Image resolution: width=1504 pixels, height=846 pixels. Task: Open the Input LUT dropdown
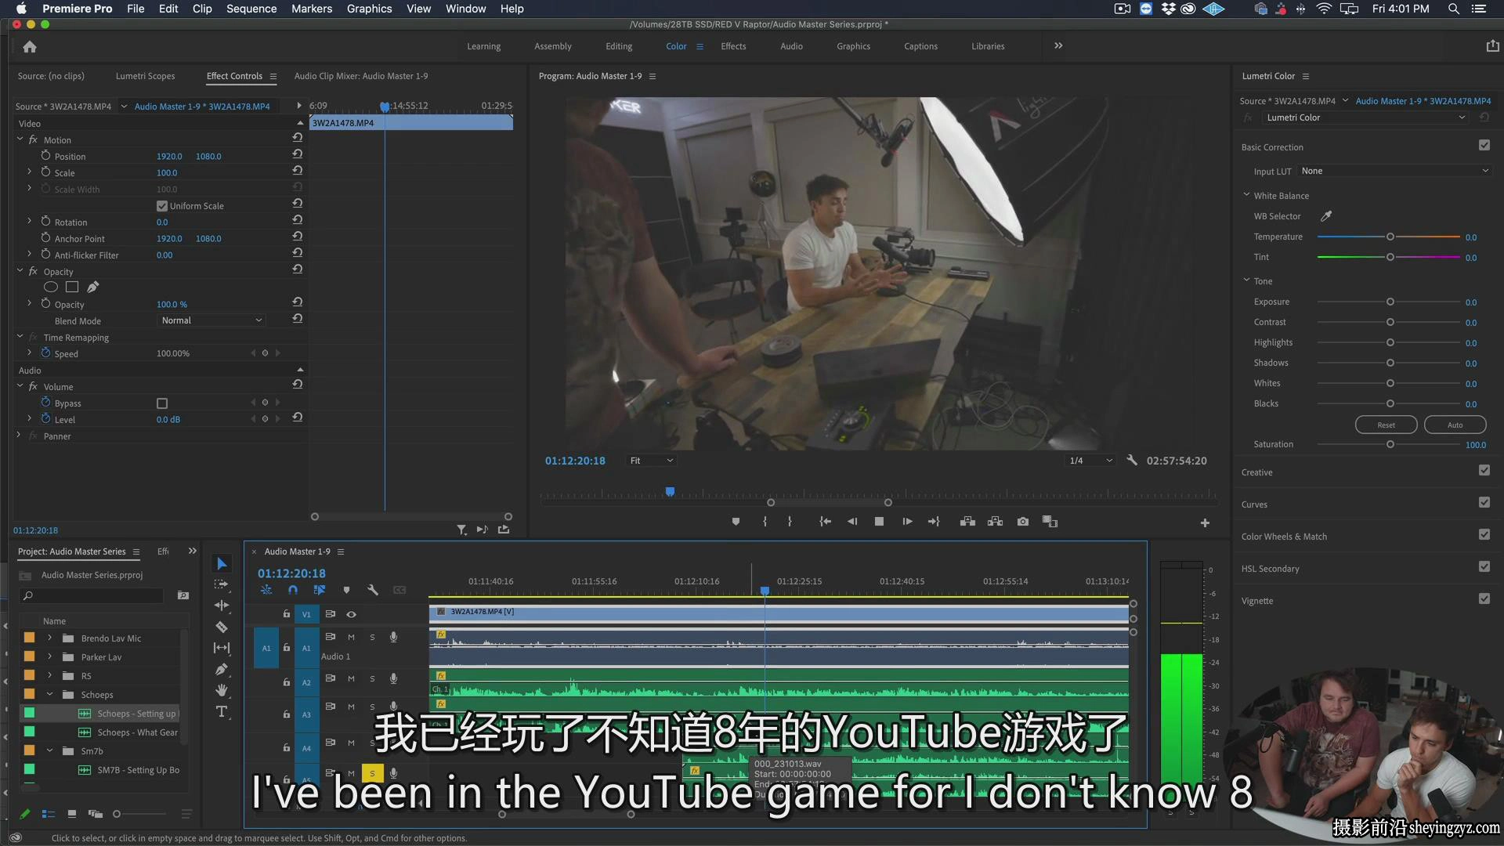1394,171
